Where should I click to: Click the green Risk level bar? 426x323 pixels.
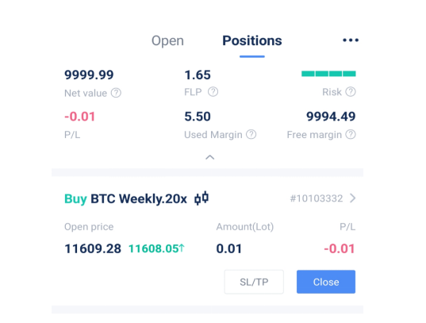328,74
